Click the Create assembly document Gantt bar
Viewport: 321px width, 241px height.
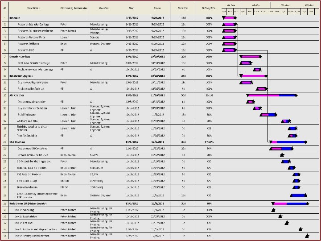pyautogui.click(x=298, y=195)
